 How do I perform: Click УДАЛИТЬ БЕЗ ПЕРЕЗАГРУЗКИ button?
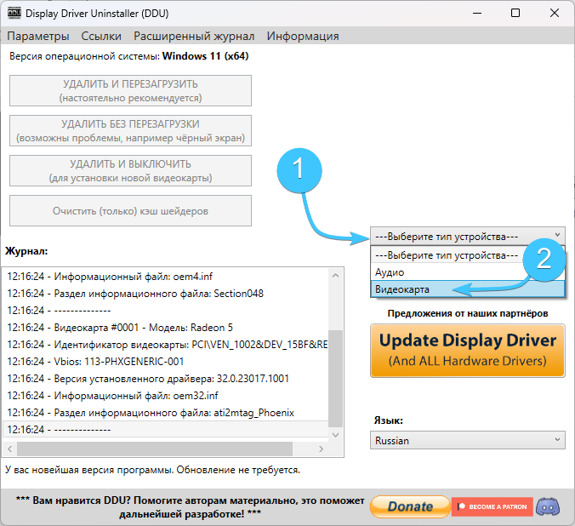tap(130, 130)
